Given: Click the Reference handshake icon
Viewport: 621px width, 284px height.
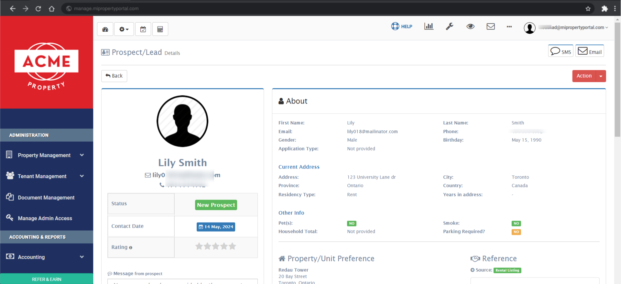Looking at the screenshot, I should [475, 259].
